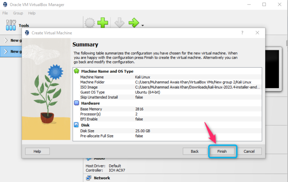This screenshot has width=288, height=182.
Task: Open the Help menu in menu bar
Action: coord(32,13)
